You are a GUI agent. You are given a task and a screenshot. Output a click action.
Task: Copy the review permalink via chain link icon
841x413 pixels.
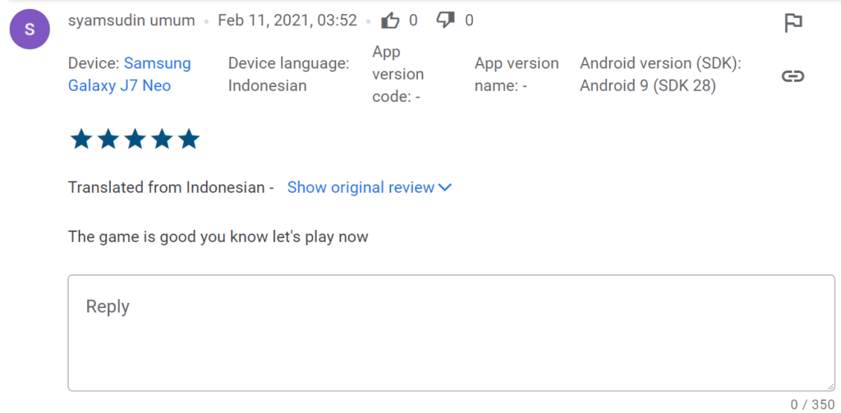[x=792, y=76]
